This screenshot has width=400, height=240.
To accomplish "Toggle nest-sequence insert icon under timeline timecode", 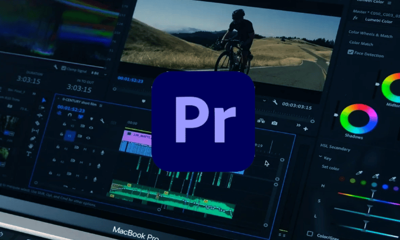I will 60,113.
